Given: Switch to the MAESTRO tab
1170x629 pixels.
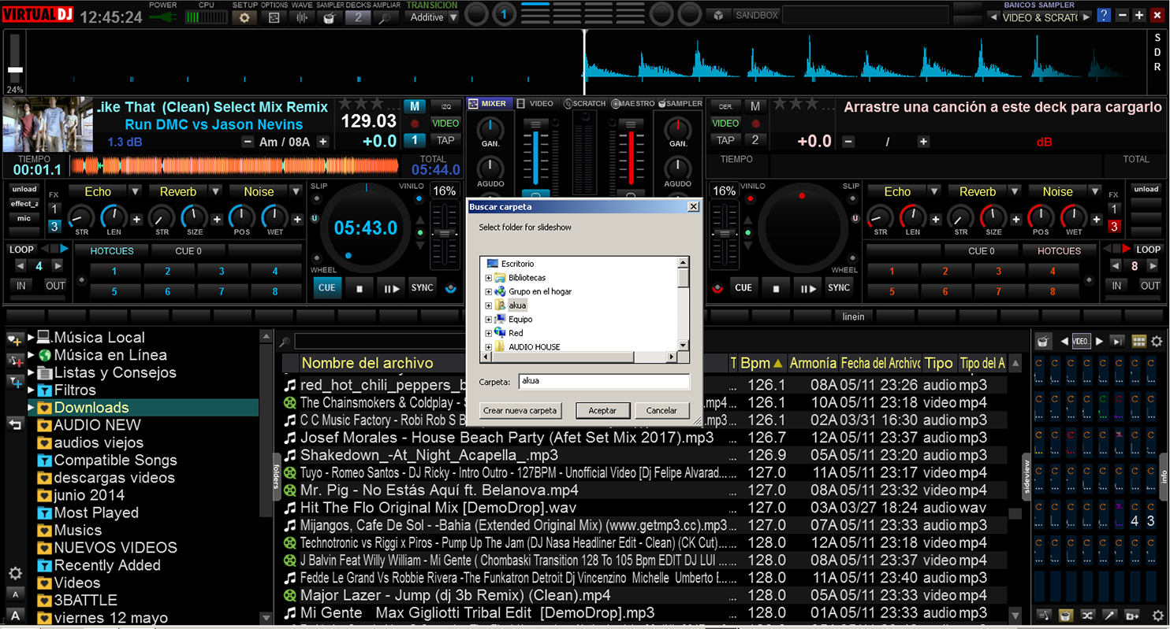Looking at the screenshot, I should [x=632, y=103].
